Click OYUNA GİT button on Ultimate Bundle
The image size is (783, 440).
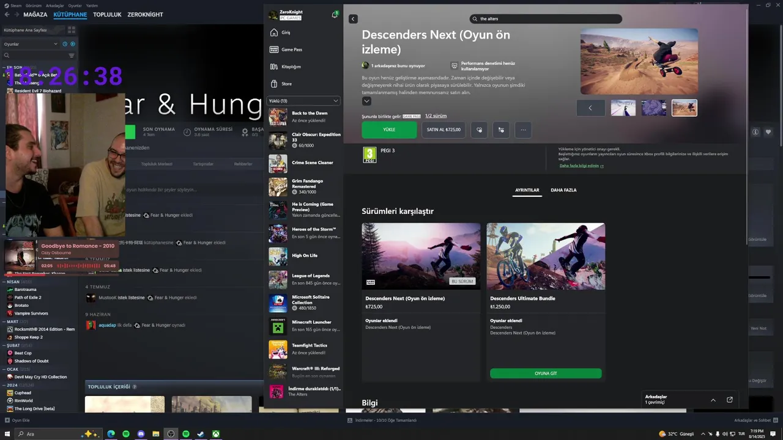pos(546,373)
